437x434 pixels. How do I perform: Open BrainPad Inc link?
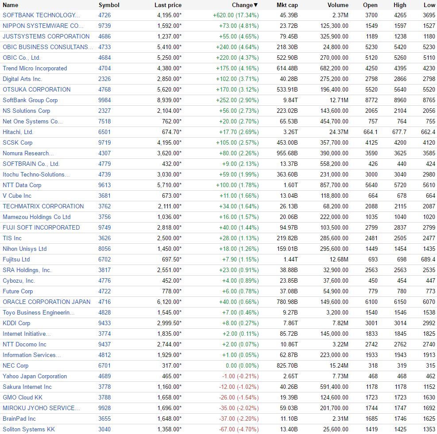tap(19, 419)
